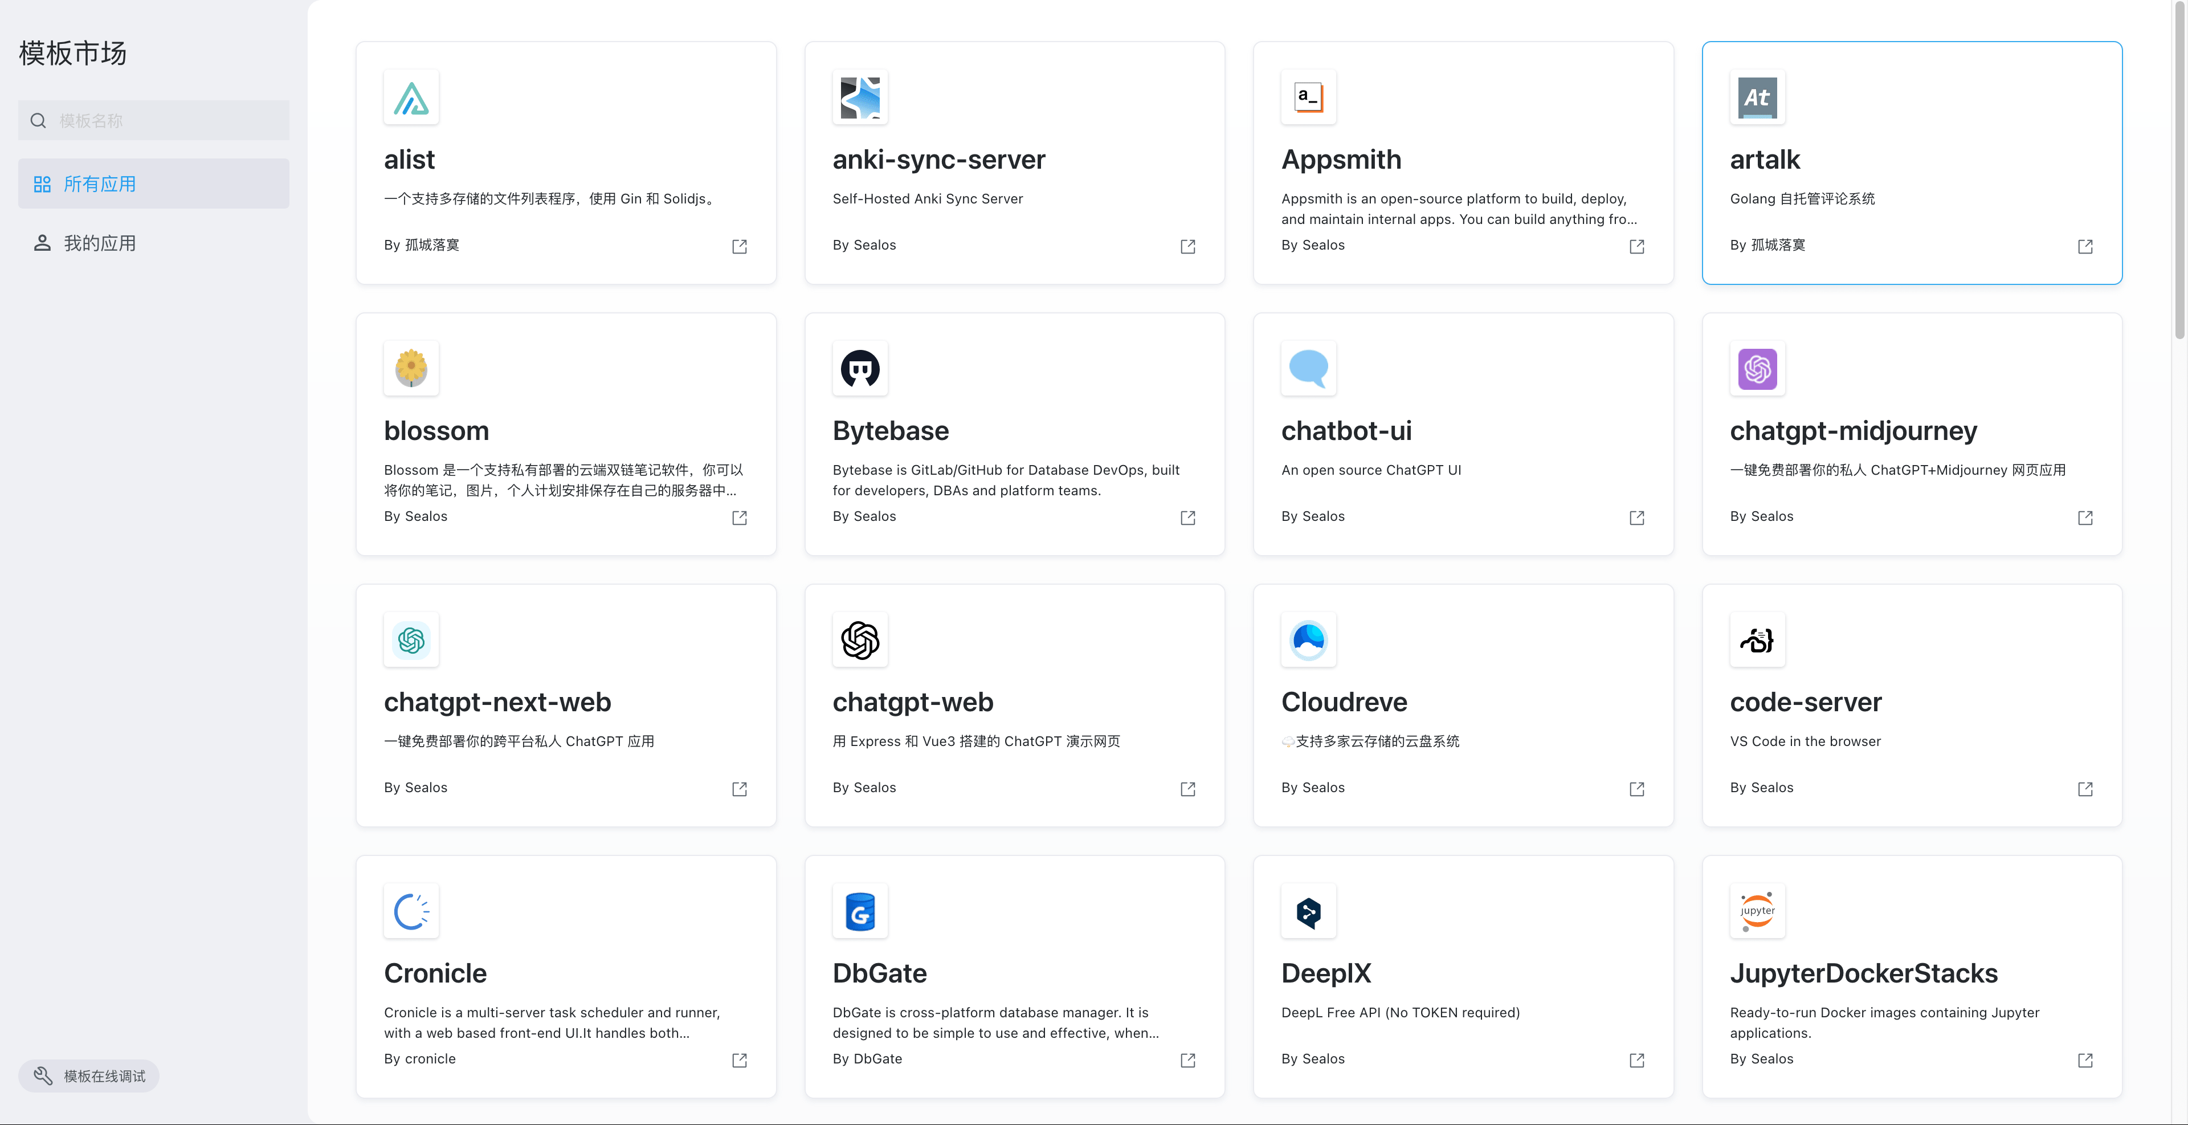The height and width of the screenshot is (1125, 2188).
Task: Click 'Golang 自托管评论系统' description text
Action: [x=1802, y=199]
